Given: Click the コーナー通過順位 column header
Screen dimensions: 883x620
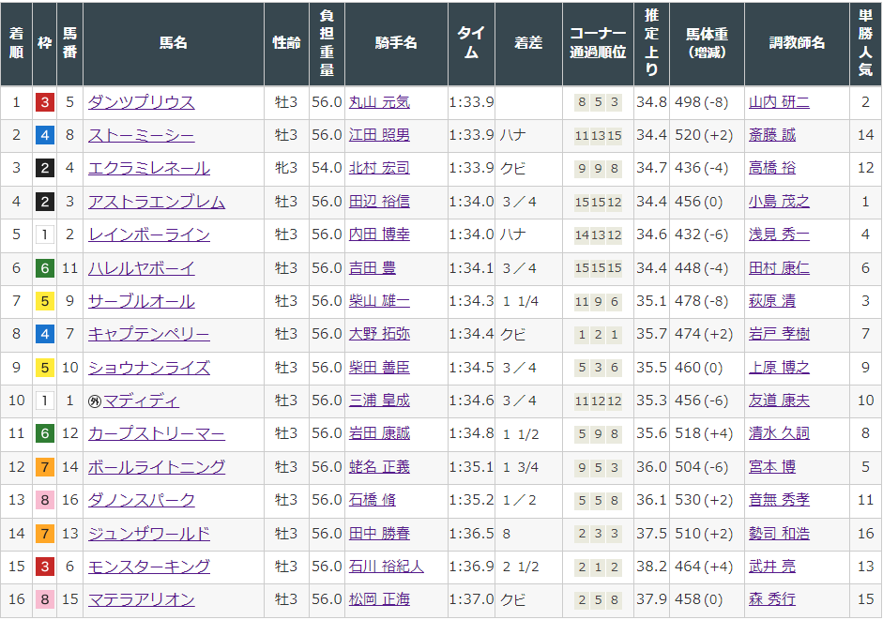Looking at the screenshot, I should pyautogui.click(x=598, y=43).
